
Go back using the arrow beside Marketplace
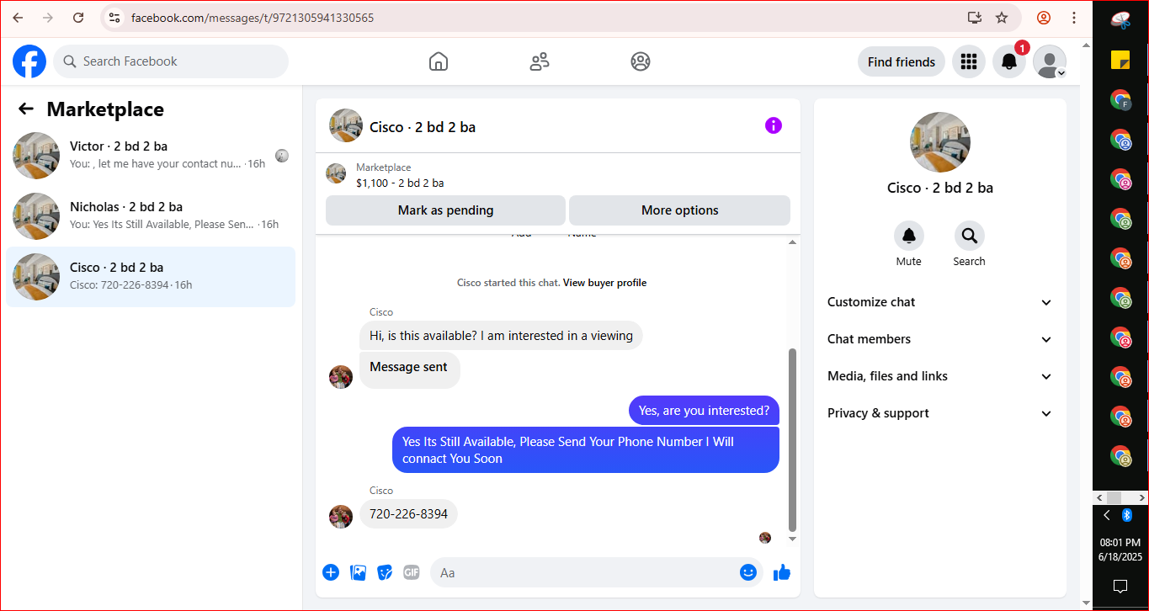(26, 109)
